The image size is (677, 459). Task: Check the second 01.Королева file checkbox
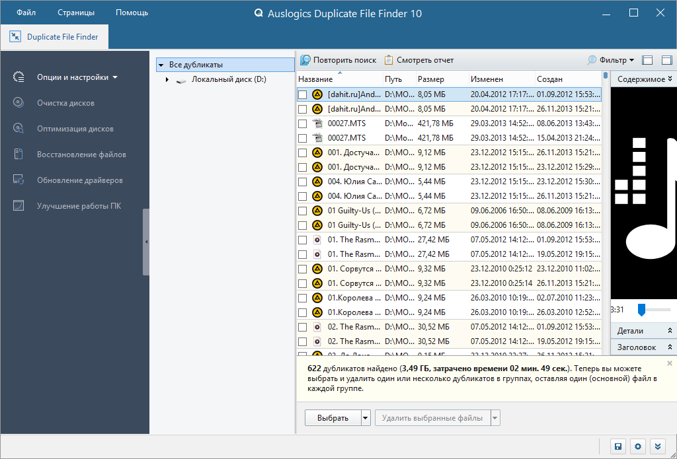[303, 312]
